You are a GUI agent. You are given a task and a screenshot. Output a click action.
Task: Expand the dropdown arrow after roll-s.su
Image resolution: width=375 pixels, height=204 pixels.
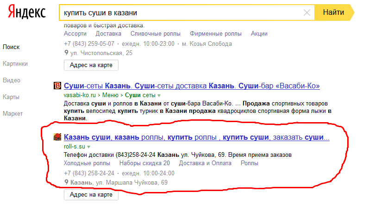[89, 147]
